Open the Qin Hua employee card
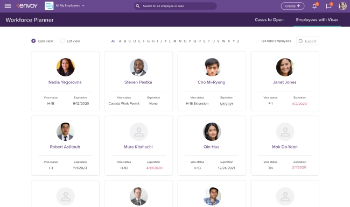The height and width of the screenshot is (207, 350). 212,146
